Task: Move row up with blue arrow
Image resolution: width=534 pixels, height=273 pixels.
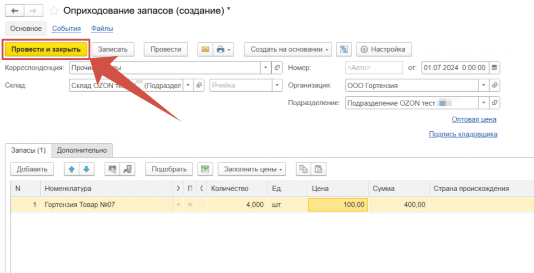Action: (x=71, y=169)
